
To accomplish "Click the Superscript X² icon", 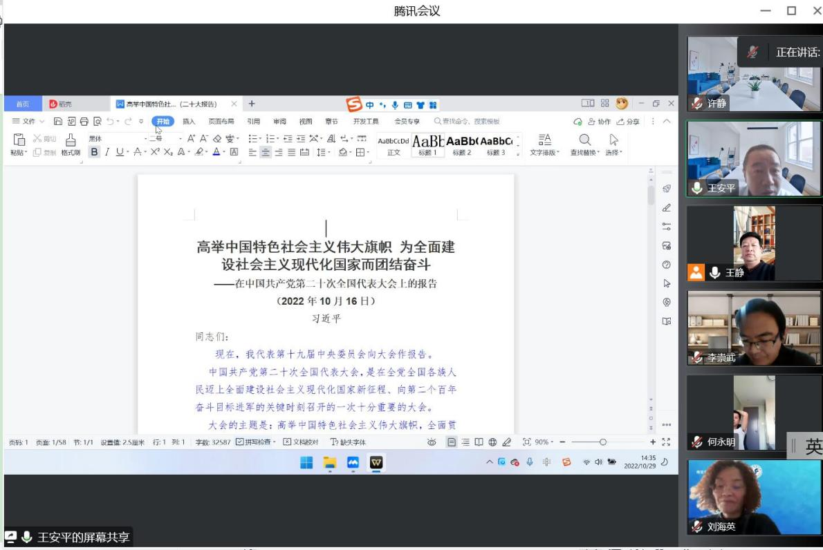I will coord(155,152).
